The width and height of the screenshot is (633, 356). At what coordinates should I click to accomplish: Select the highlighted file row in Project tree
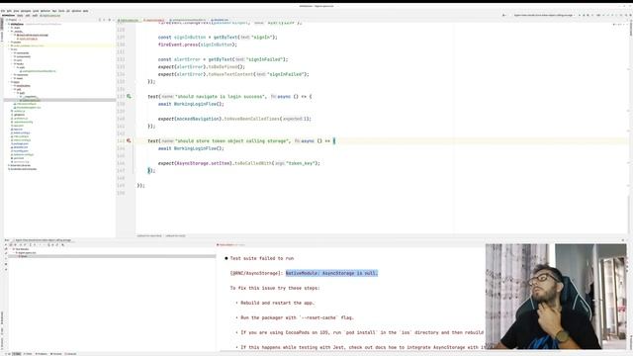(x=59, y=100)
